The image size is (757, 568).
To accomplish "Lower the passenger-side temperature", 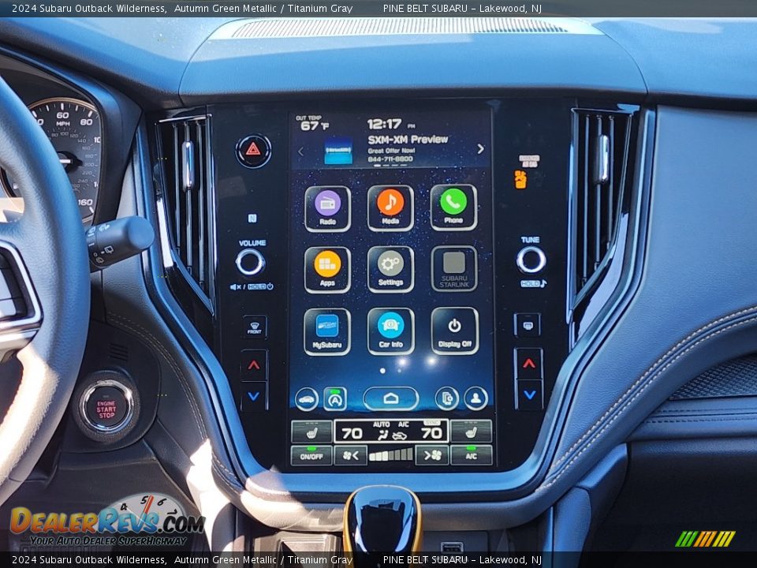I will pos(529,395).
